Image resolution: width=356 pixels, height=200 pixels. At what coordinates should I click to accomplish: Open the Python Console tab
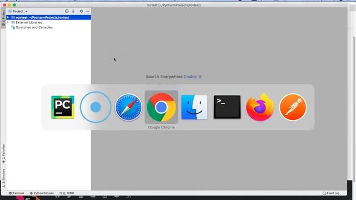tap(42, 193)
